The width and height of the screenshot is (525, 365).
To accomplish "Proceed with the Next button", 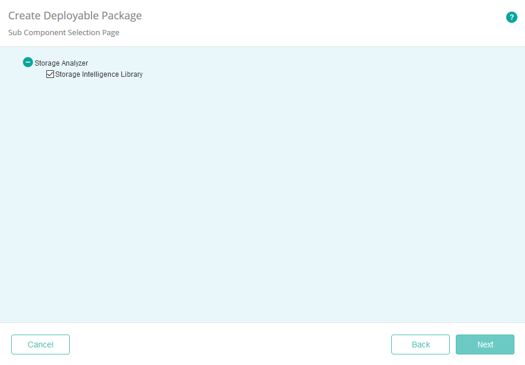I will pos(485,344).
